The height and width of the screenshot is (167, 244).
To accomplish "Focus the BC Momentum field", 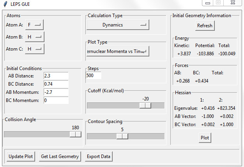I will click(x=56, y=100).
